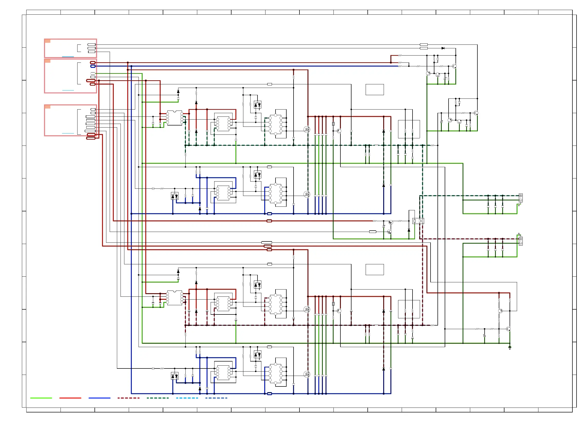Click the dashed dark red legend line

(x=128, y=398)
